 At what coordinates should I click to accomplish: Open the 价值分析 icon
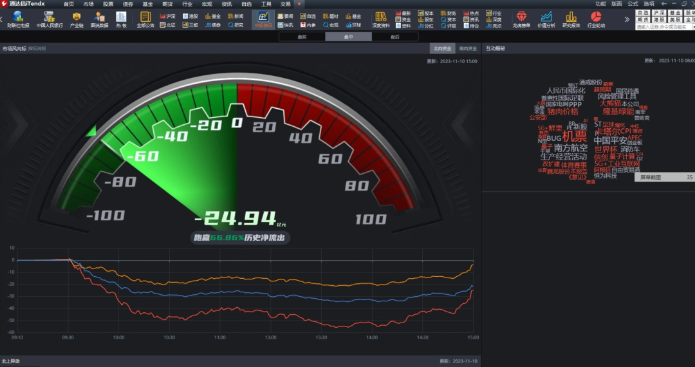546,19
